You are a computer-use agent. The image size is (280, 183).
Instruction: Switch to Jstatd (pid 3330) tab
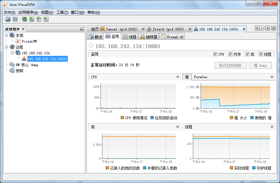pos(168,29)
